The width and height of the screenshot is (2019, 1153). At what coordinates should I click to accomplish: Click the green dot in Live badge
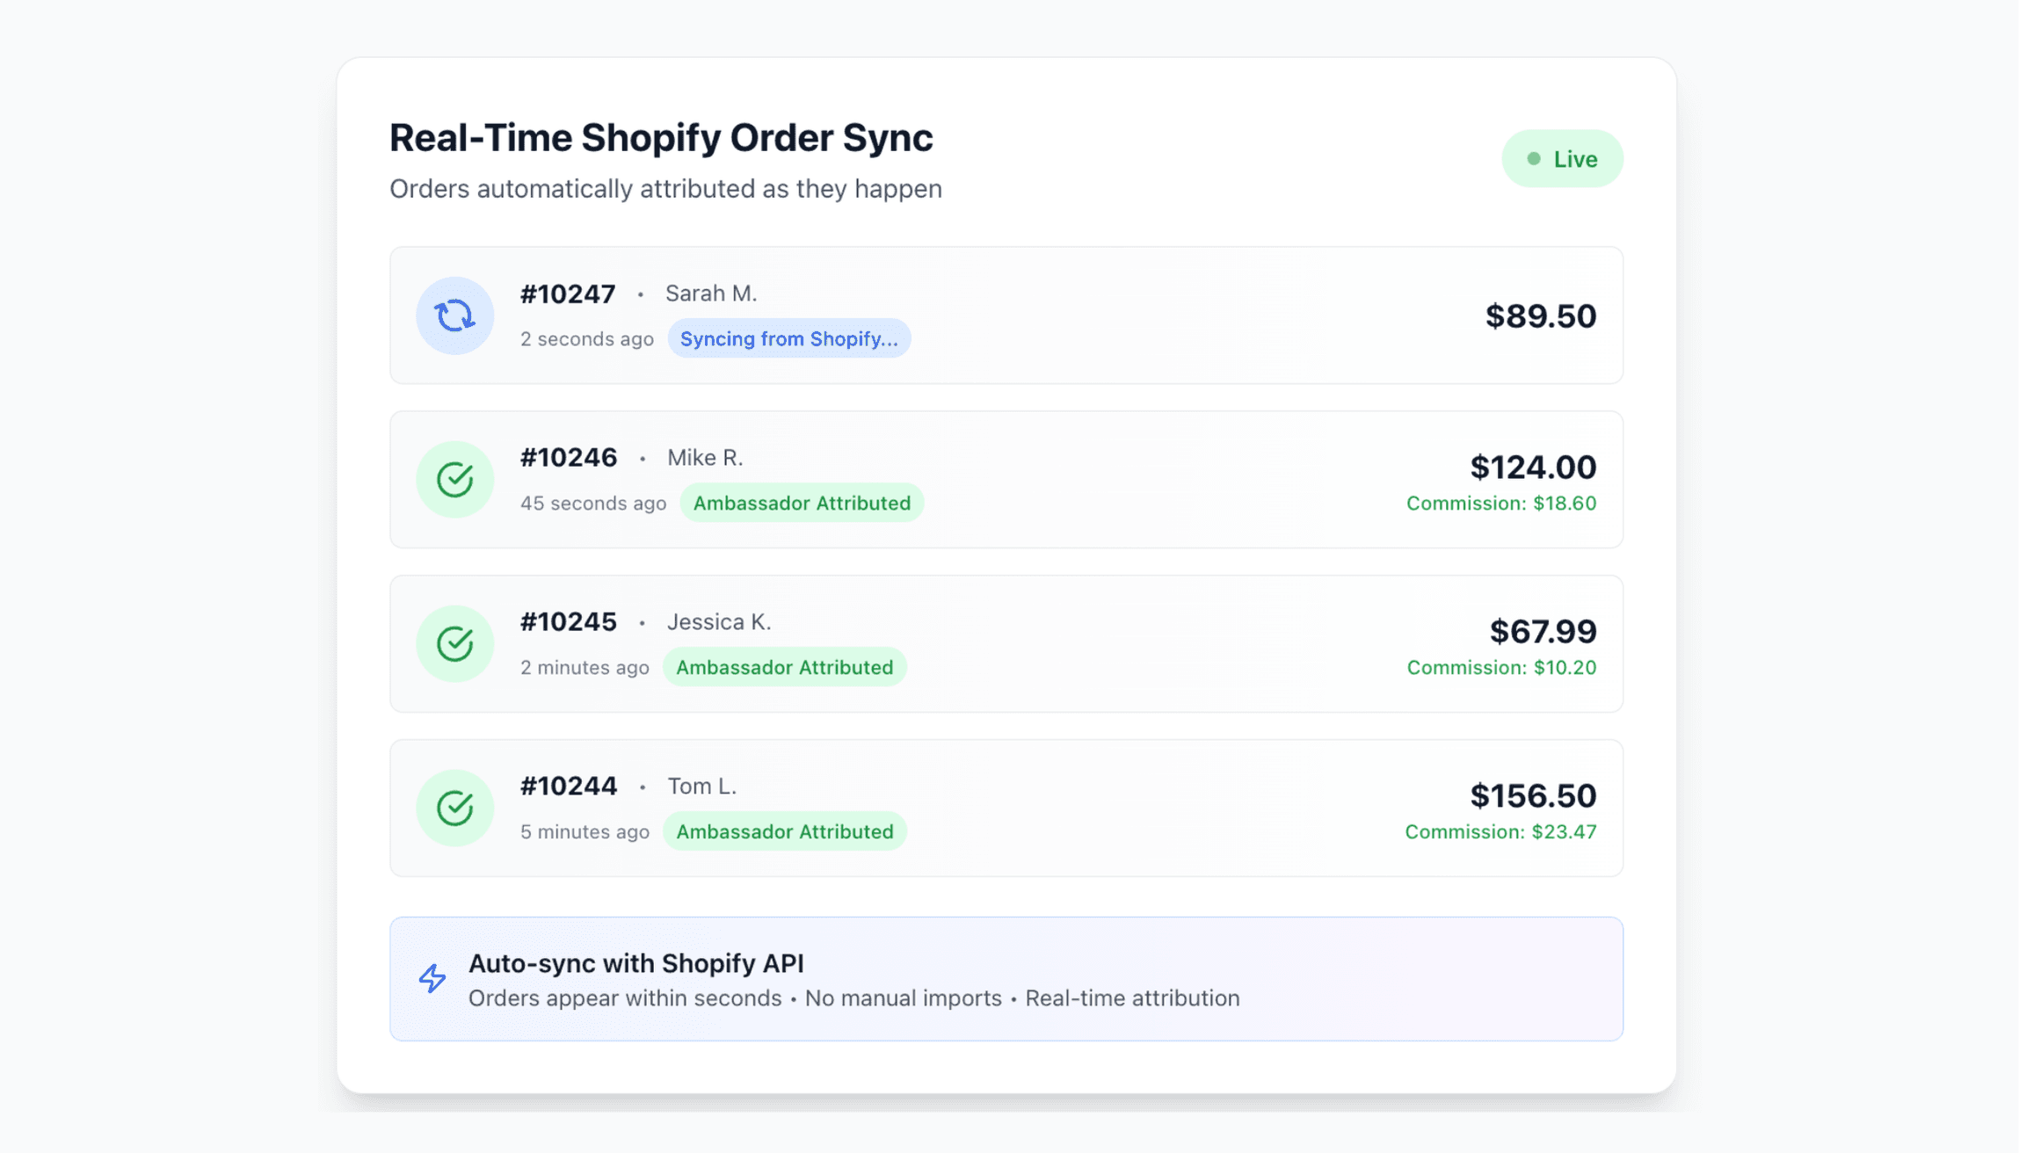(x=1534, y=159)
